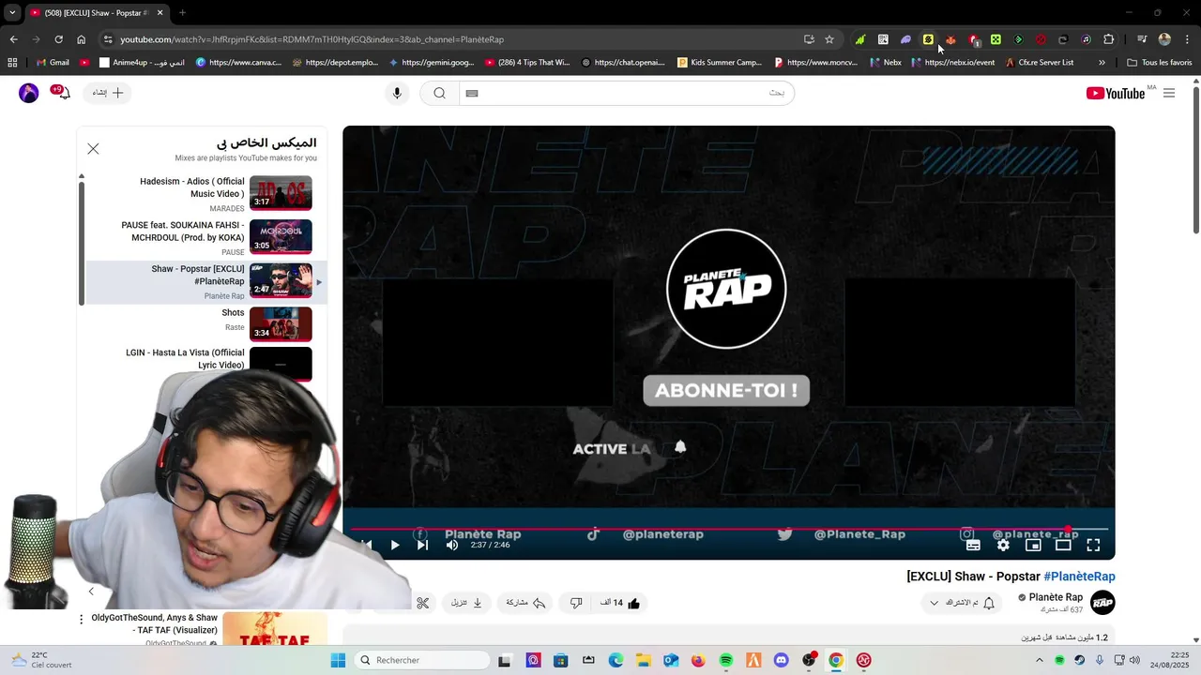Mute the video player volume
1201x675 pixels.
click(x=452, y=545)
